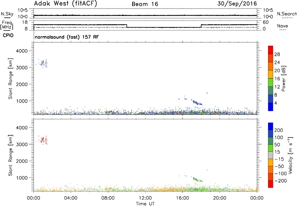The width and height of the screenshot is (297, 206).
Task: Click the '60' tick on the Nave axis
Action: [266, 22]
